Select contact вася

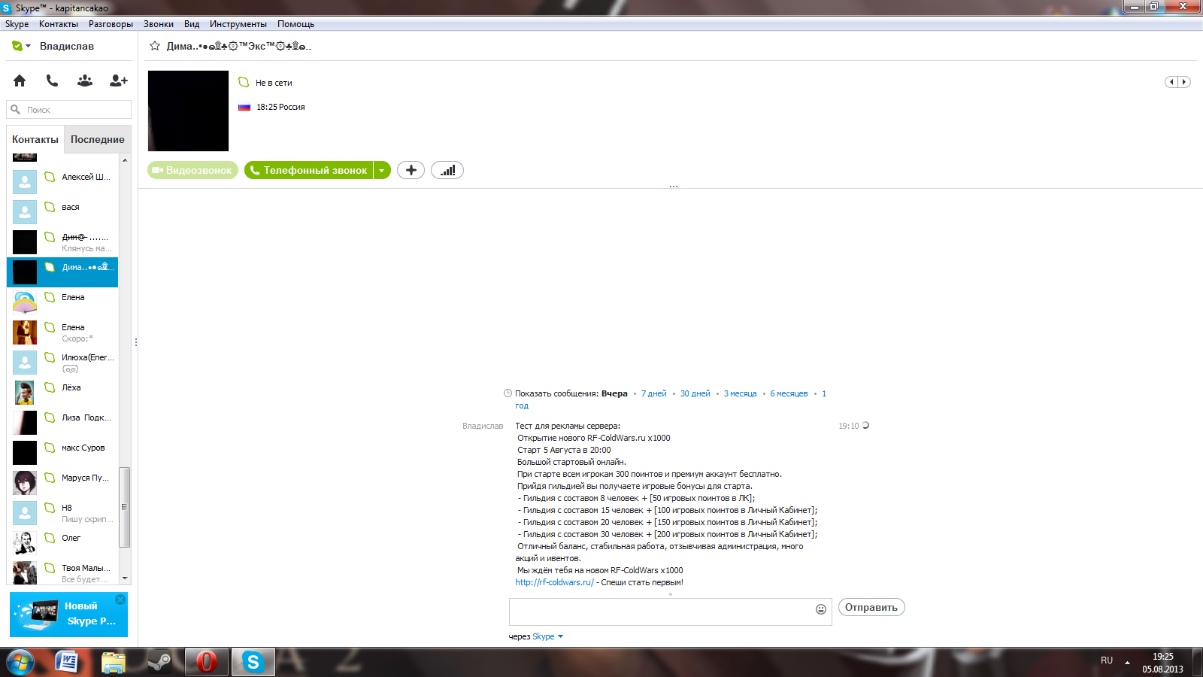pos(62,212)
